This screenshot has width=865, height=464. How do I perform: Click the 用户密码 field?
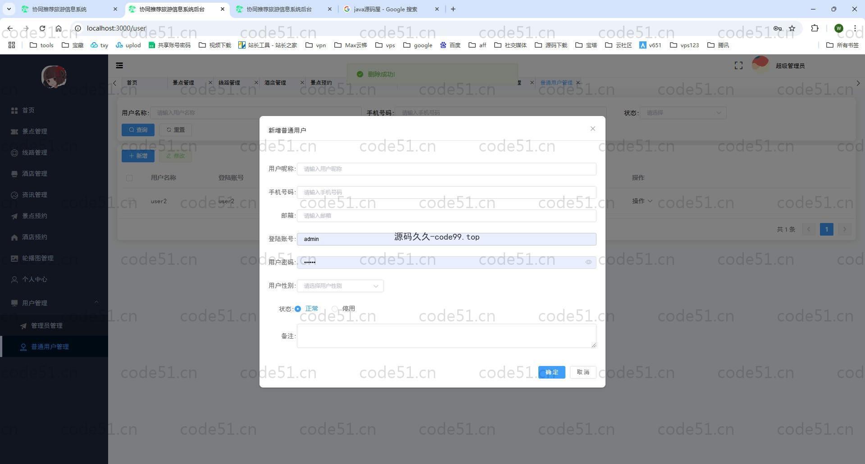click(x=446, y=263)
